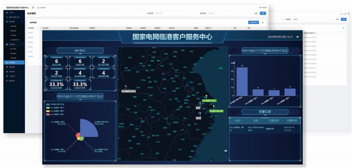Select the active 站点管理 sidebar menu item

[14, 63]
